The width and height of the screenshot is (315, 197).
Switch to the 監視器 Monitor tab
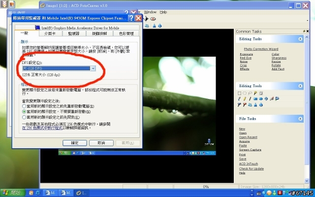74,33
